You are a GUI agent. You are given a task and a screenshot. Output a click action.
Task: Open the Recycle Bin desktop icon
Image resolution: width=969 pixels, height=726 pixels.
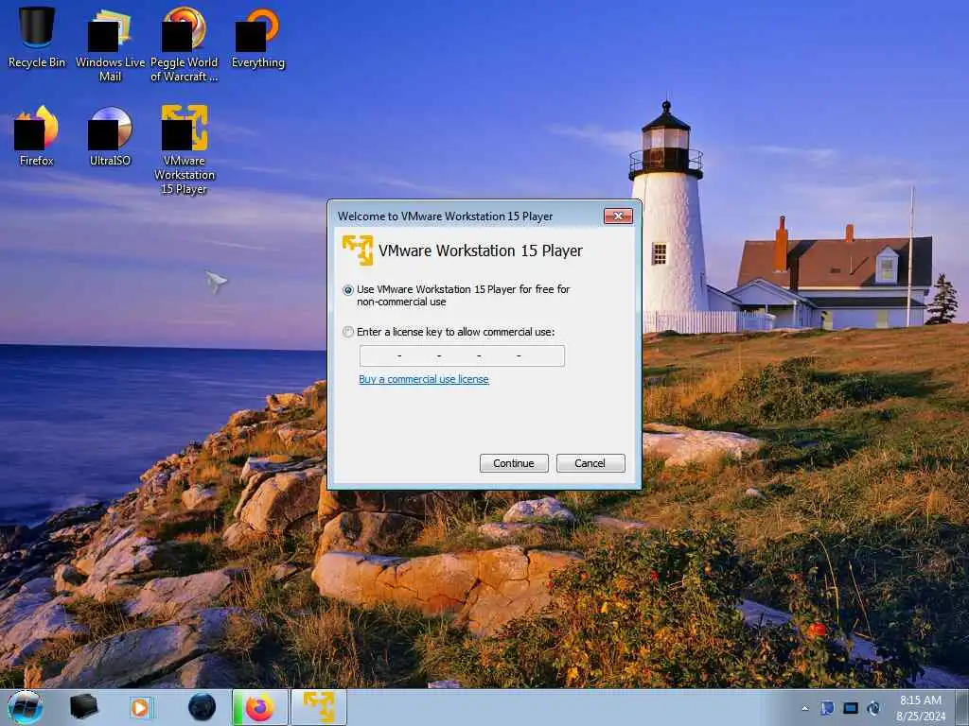(37, 37)
